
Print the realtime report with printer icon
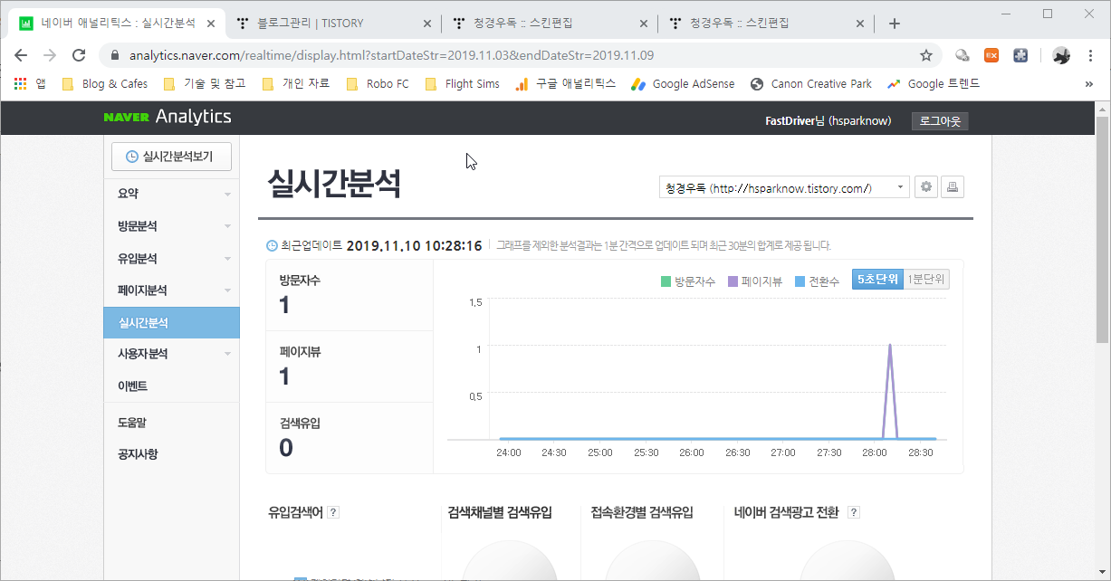953,187
